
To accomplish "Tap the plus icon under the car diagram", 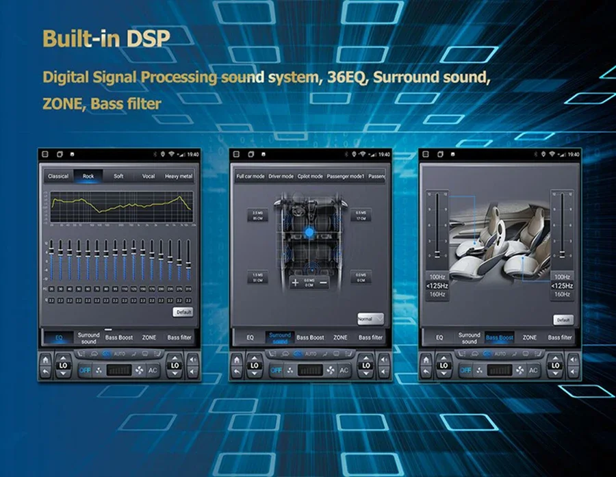I will [x=295, y=283].
